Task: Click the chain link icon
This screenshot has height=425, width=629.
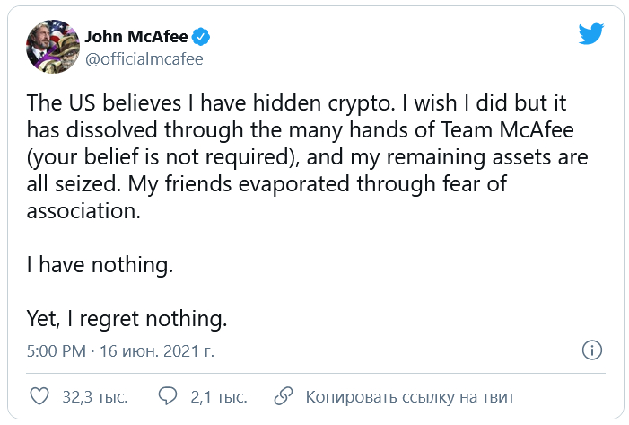Action: point(283,396)
